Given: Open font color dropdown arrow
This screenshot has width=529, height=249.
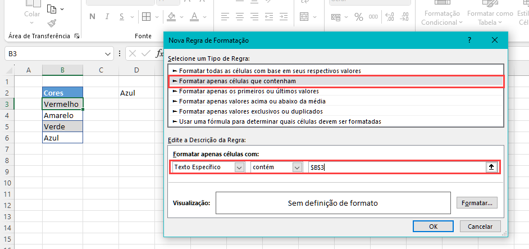Looking at the screenshot, I should 204,16.
